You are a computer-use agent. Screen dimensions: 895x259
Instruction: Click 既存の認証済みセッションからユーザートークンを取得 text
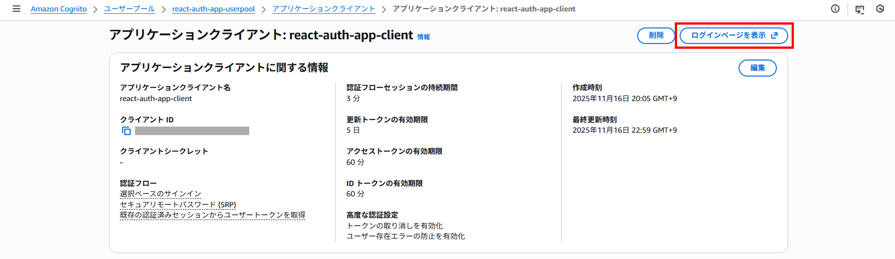pos(213,215)
